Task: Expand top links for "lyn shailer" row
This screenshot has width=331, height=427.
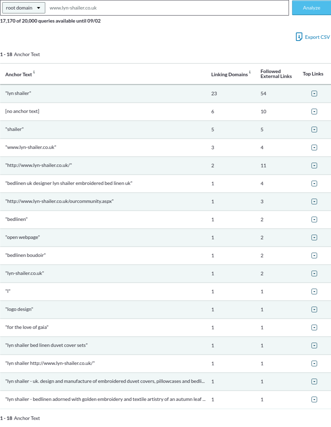Action: tap(314, 94)
